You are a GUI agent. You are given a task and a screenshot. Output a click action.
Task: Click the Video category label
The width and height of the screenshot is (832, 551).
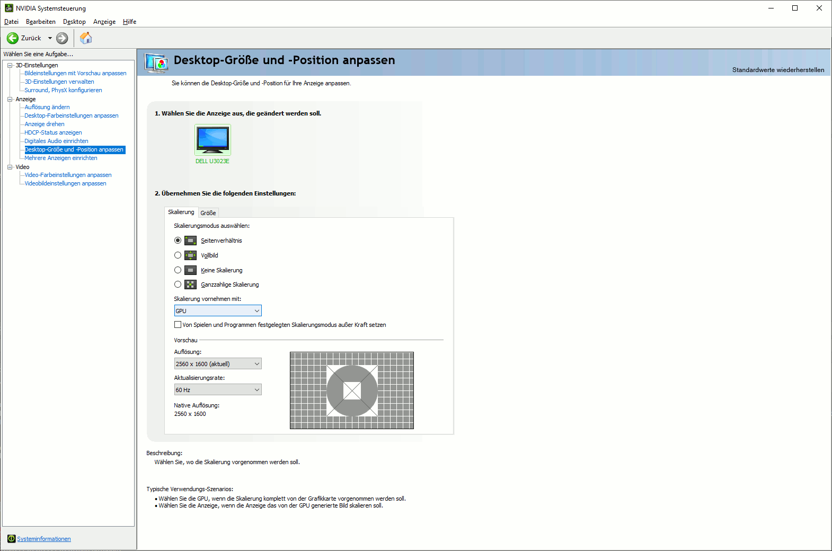(x=22, y=167)
